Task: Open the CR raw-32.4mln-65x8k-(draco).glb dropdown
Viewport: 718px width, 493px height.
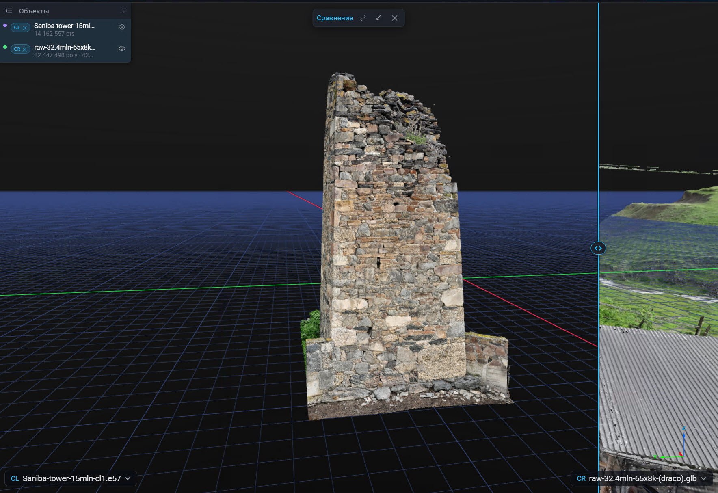Action: click(x=642, y=478)
